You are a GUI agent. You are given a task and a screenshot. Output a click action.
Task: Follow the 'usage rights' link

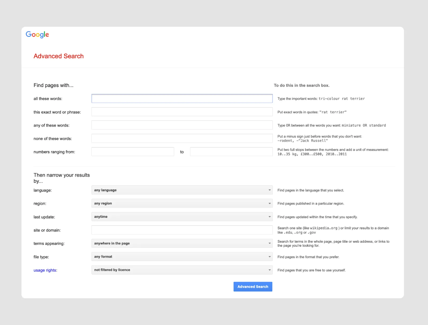pyautogui.click(x=45, y=270)
